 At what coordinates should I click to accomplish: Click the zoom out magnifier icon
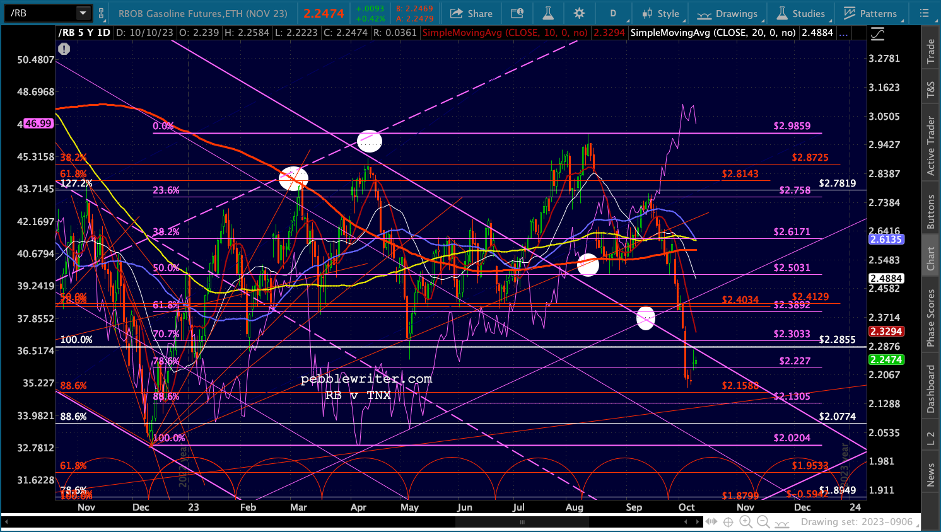[763, 522]
